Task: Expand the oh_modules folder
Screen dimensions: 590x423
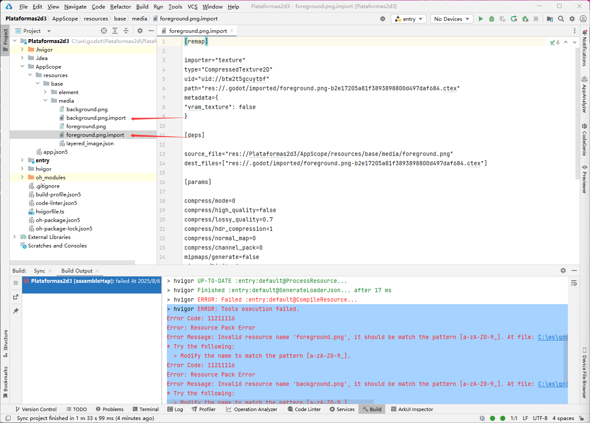Action: pyautogui.click(x=22, y=177)
